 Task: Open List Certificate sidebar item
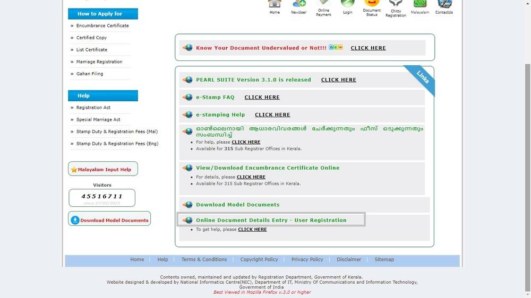(92, 50)
